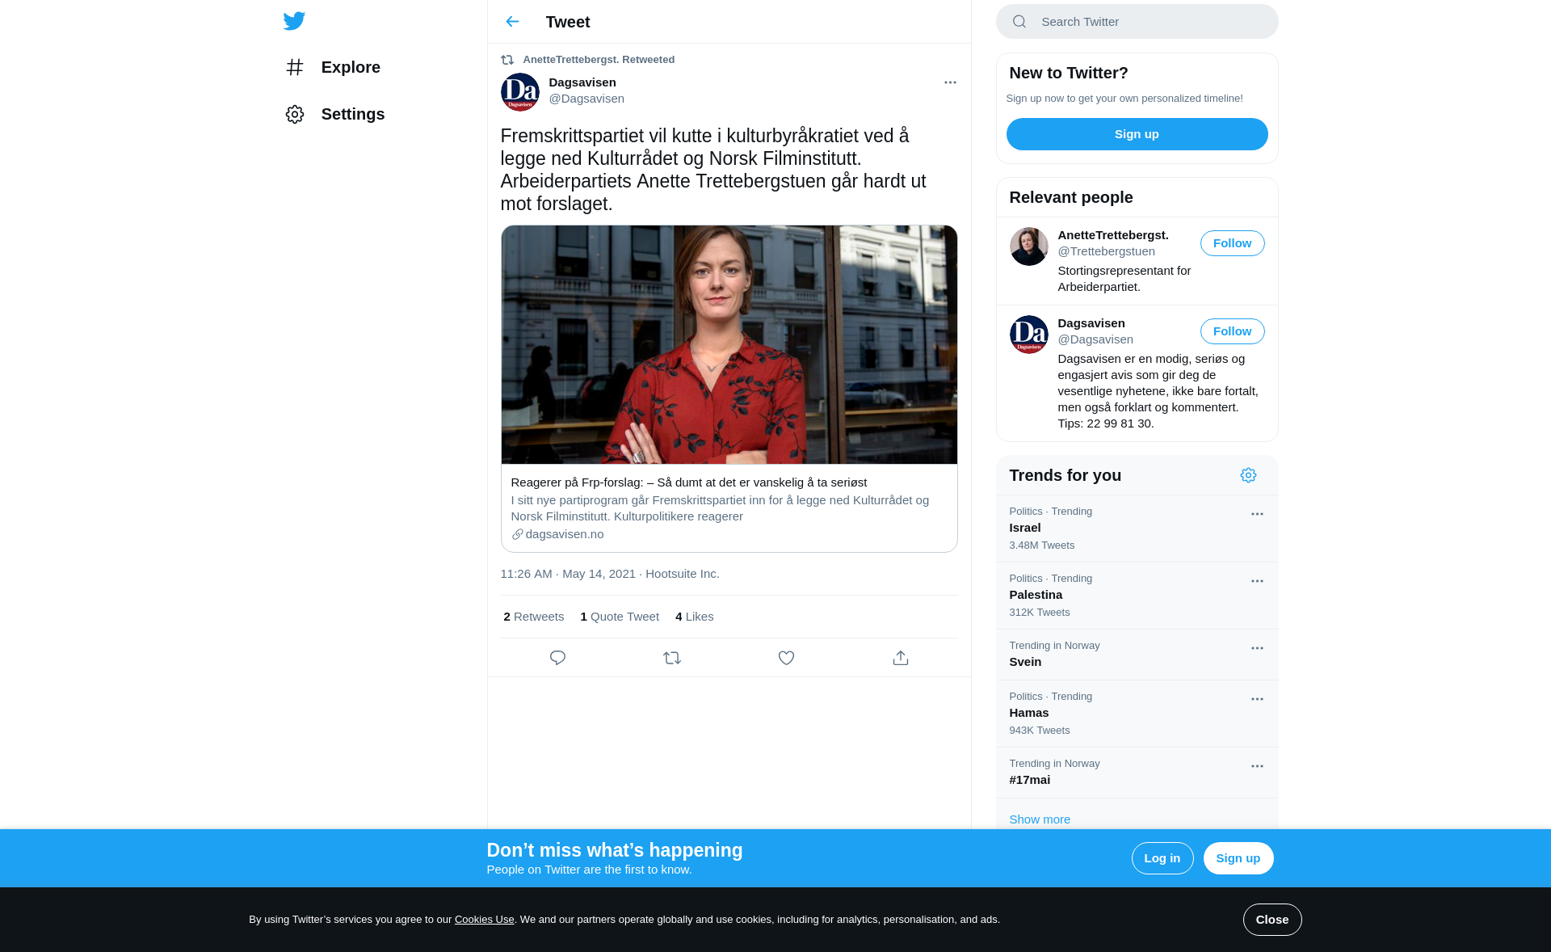Click the retweet icon beside AnetteTrettebergst. Retweeted
Viewport: 1551px width, 952px height.
click(x=507, y=60)
